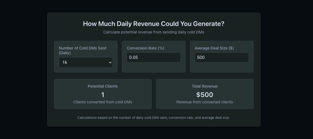Select the $500 total revenue figure
Screen dimensions: 313x139
coord(205,95)
